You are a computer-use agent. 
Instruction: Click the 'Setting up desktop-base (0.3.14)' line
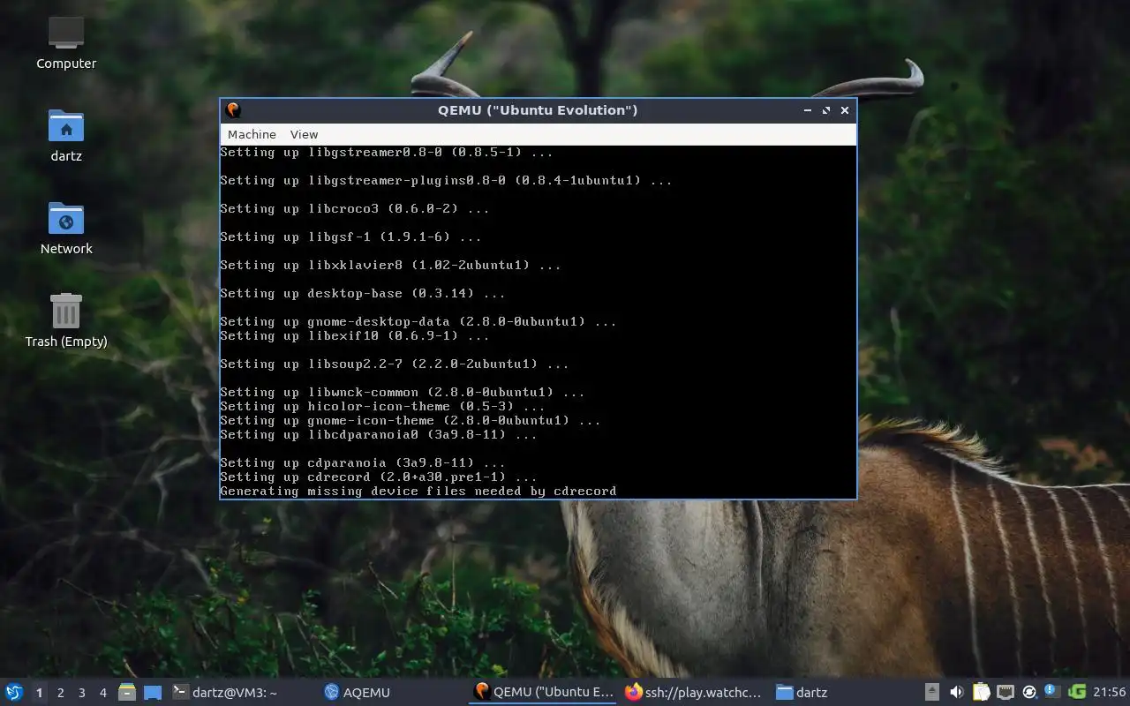point(363,293)
